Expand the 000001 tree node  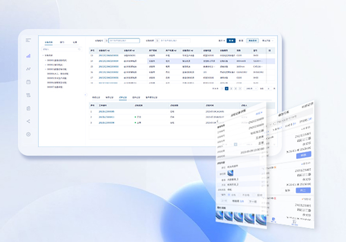coord(46,60)
